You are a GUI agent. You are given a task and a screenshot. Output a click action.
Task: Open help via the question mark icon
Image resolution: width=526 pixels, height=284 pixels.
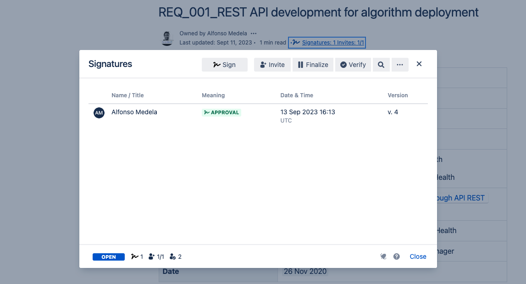[x=397, y=257]
